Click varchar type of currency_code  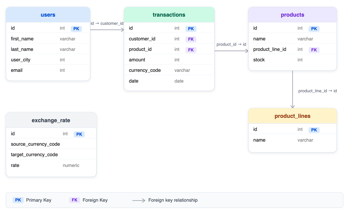[182, 70]
